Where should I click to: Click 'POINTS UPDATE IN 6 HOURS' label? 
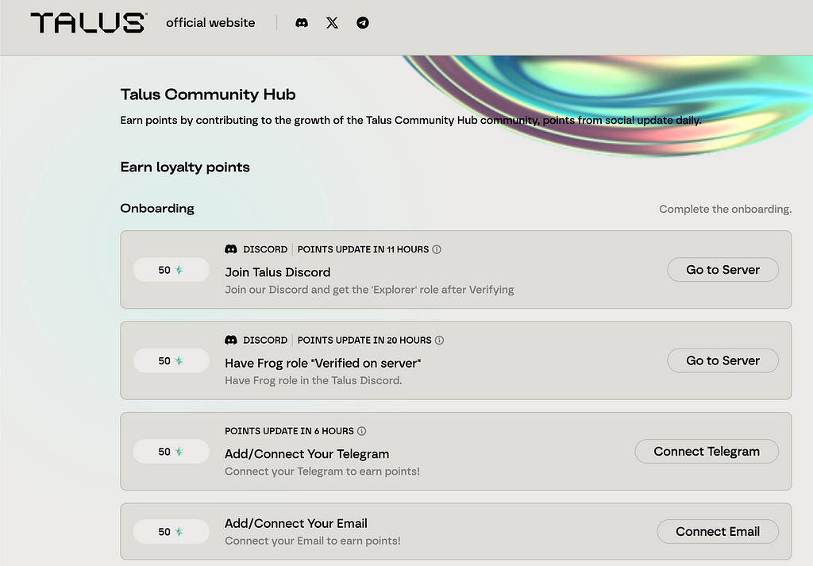pos(289,431)
